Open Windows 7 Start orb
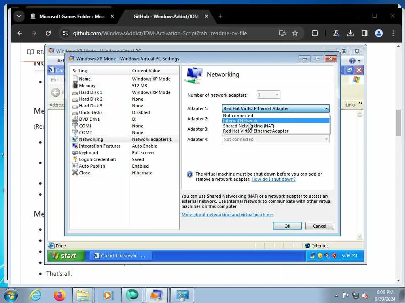 click(11, 295)
